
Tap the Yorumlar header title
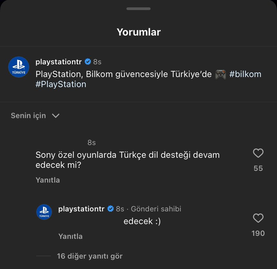138,32
